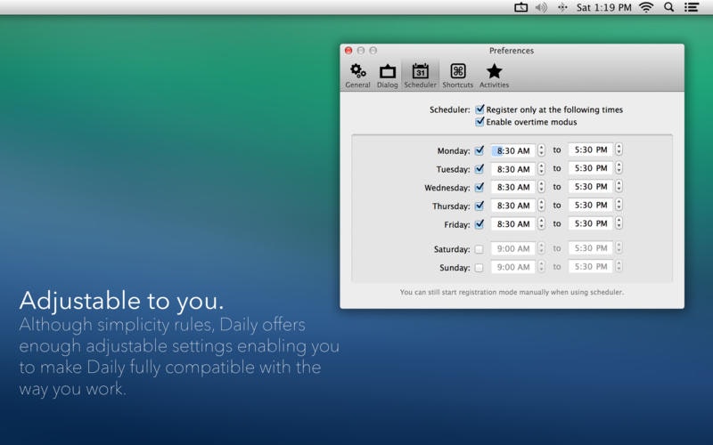Click the Wi-Fi status icon
This screenshot has height=445, width=713.
646,7
